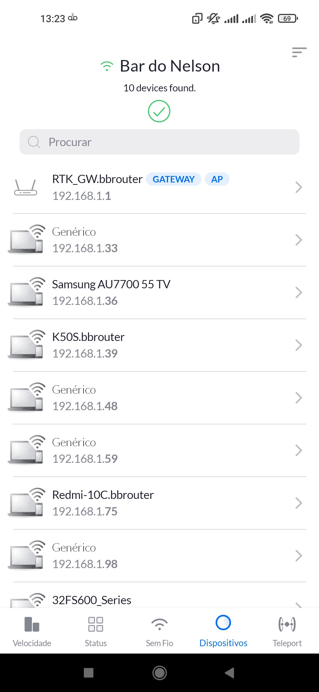Open the Status tab
The width and height of the screenshot is (319, 692).
(x=96, y=631)
